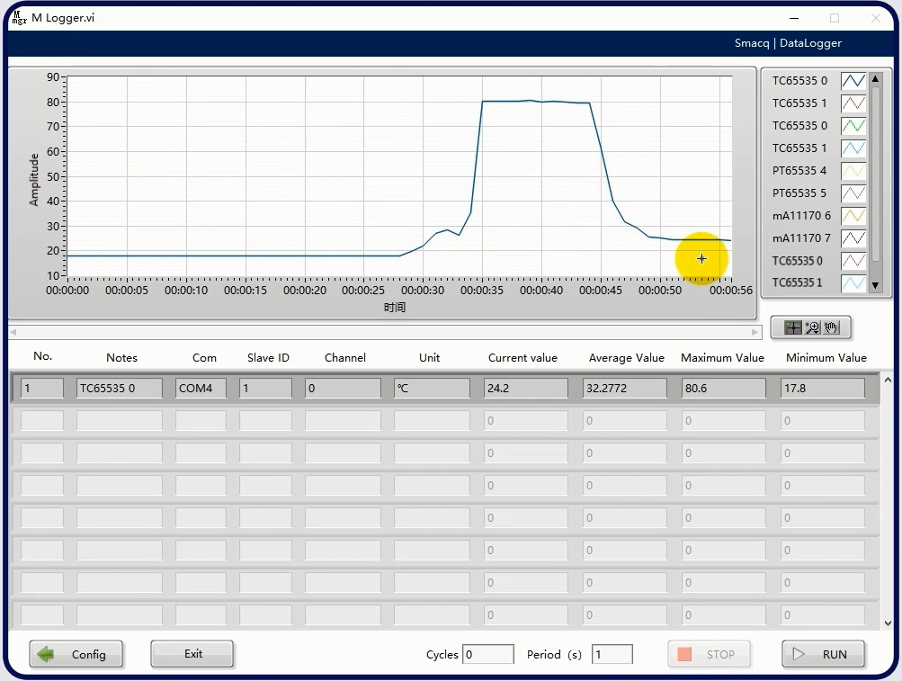Click the Exit button
This screenshot has width=902, height=681.
coord(192,654)
